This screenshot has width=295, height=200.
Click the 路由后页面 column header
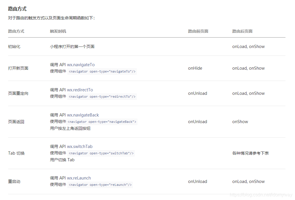point(242,31)
